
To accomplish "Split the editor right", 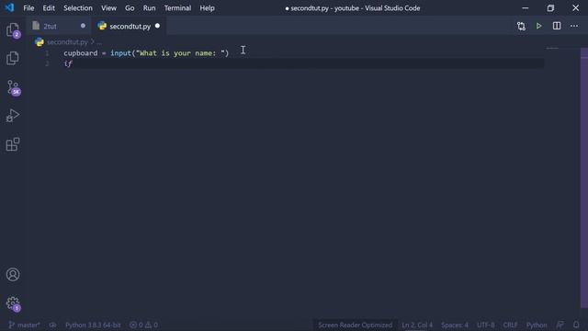I will click(x=557, y=26).
